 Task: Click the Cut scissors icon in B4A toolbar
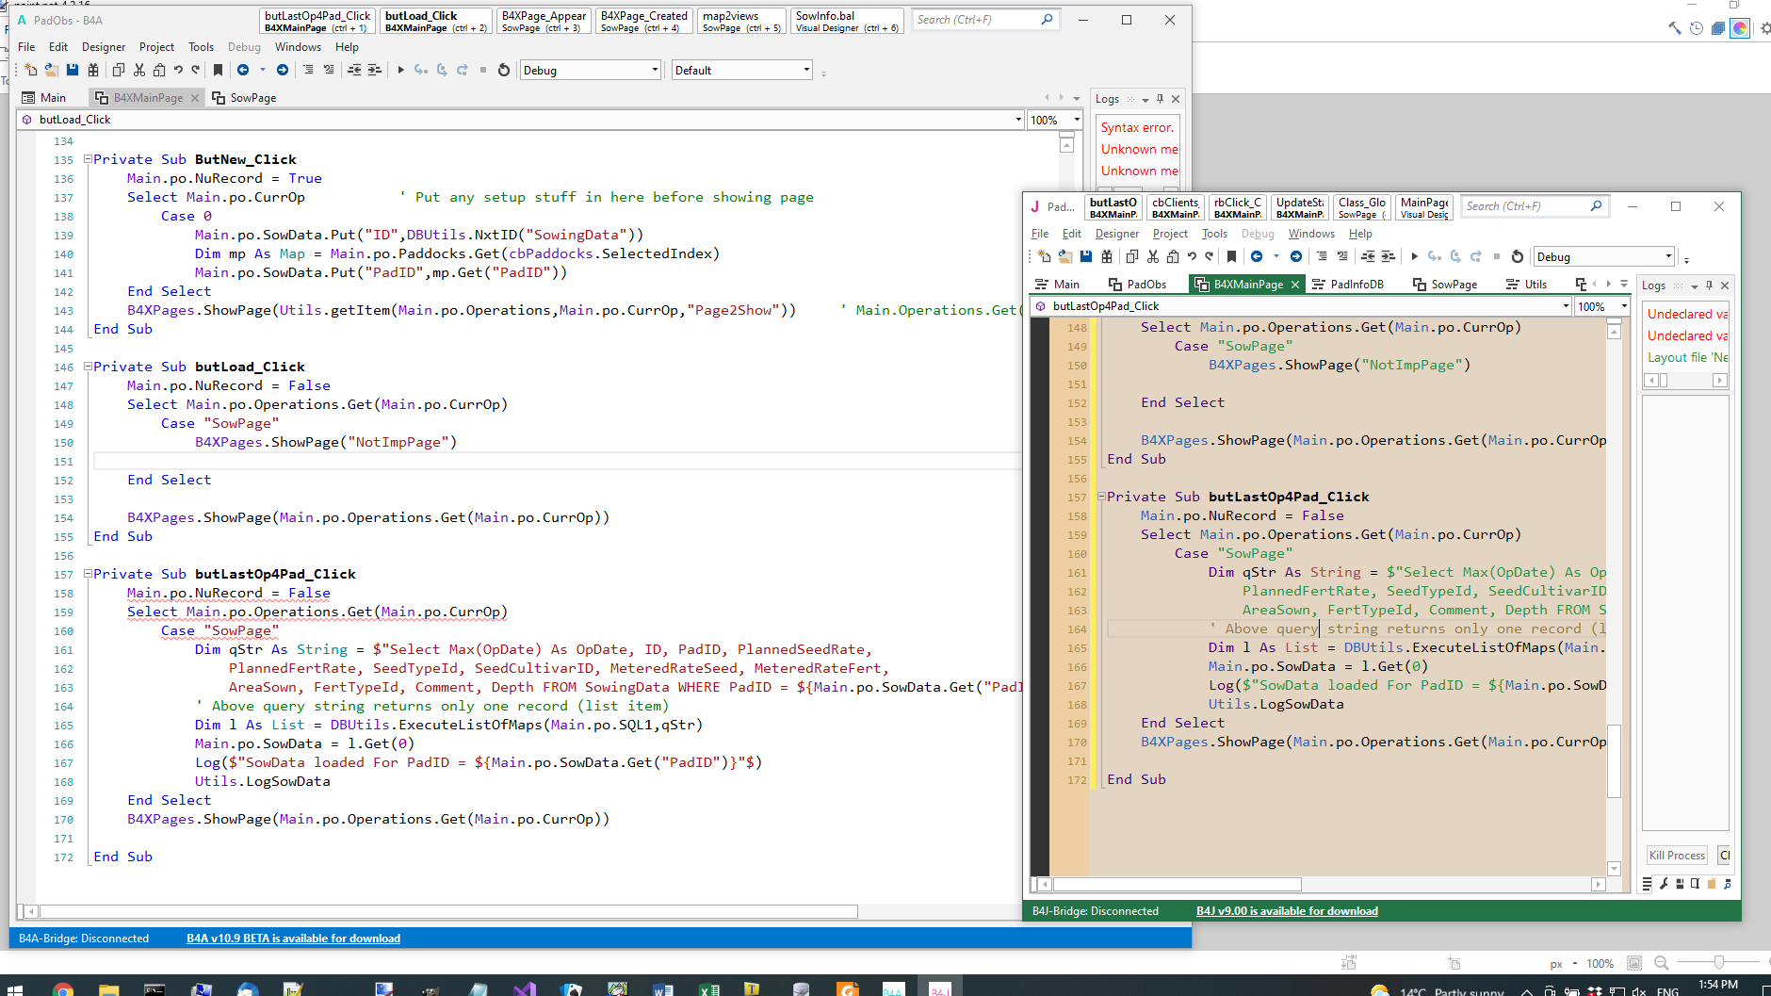tap(139, 70)
